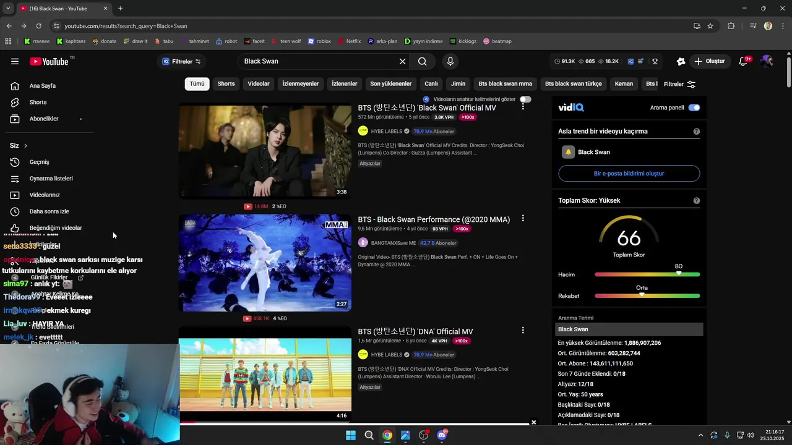Open Daha sonra izle list
The image size is (792, 445).
click(49, 211)
